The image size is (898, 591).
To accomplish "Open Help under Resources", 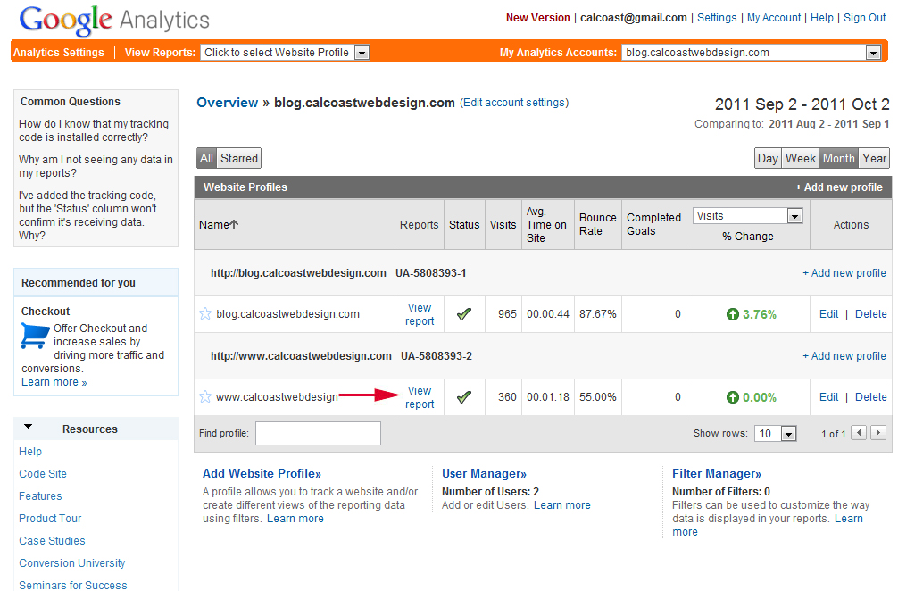I will point(30,451).
